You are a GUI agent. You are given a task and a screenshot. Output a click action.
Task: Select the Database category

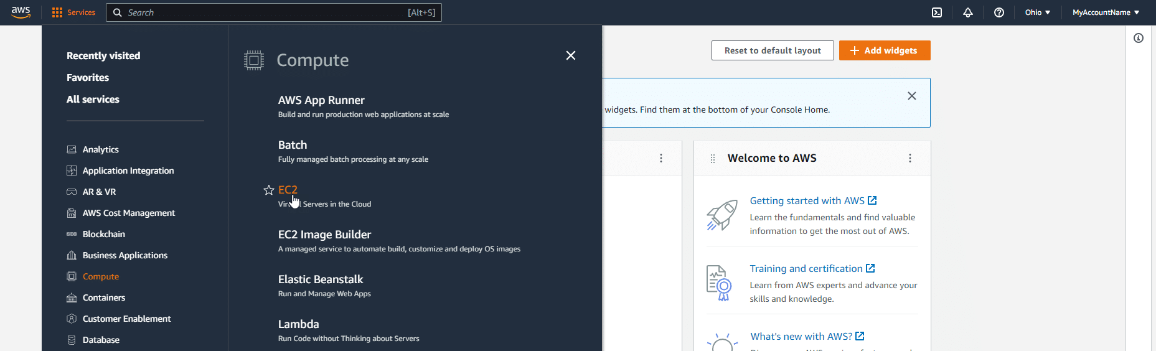click(101, 340)
